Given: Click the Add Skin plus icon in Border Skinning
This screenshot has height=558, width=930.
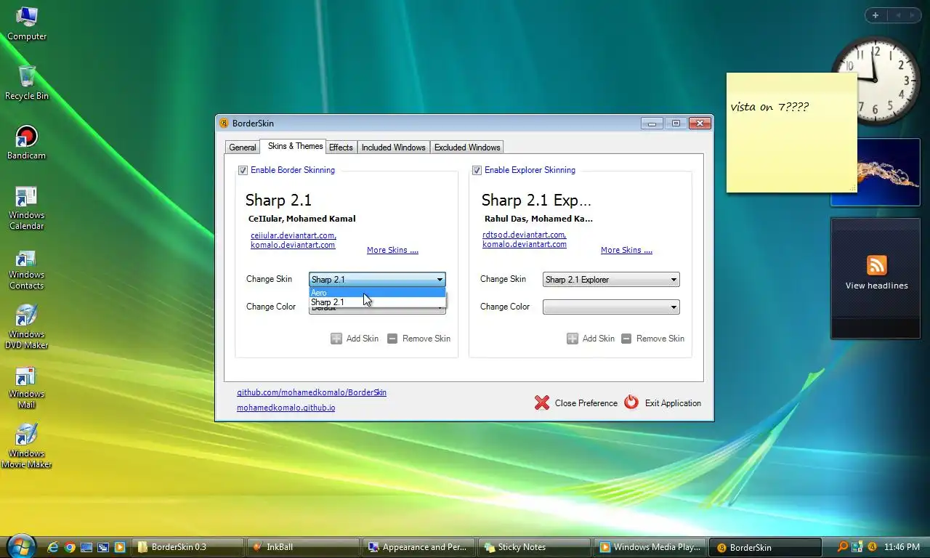Looking at the screenshot, I should pyautogui.click(x=336, y=339).
